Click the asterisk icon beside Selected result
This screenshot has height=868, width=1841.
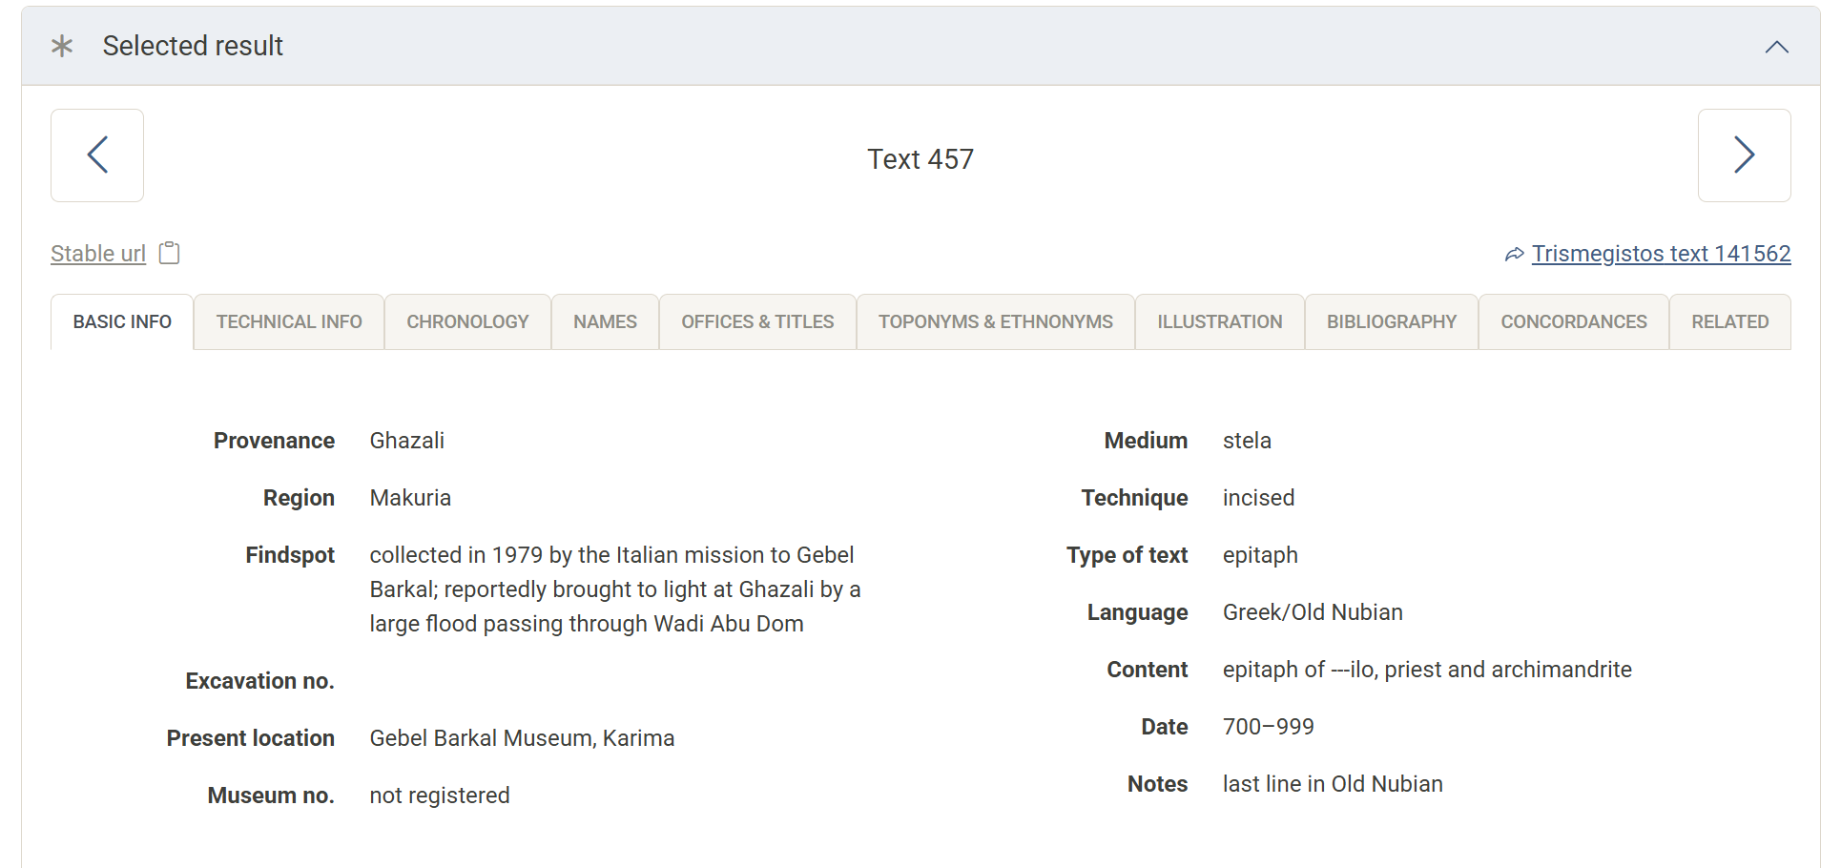[x=62, y=46]
